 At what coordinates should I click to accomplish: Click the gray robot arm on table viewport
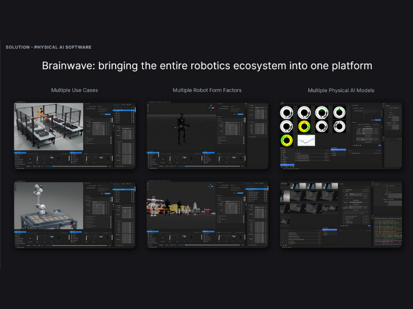pyautogui.click(x=49, y=205)
